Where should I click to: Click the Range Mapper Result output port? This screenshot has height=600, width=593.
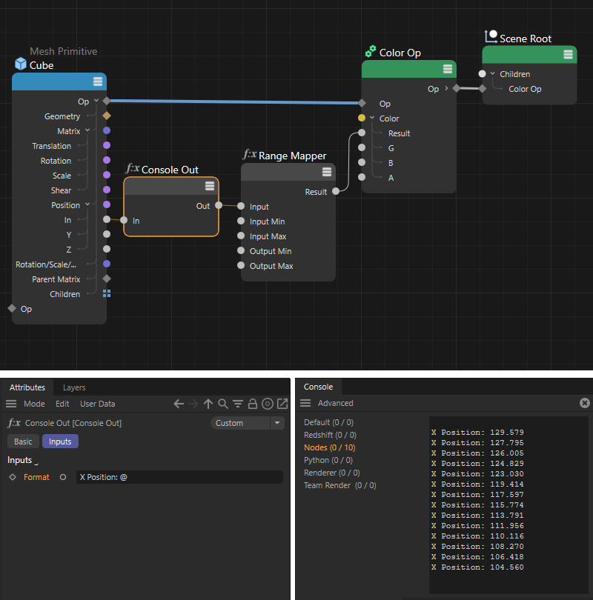[x=336, y=191]
